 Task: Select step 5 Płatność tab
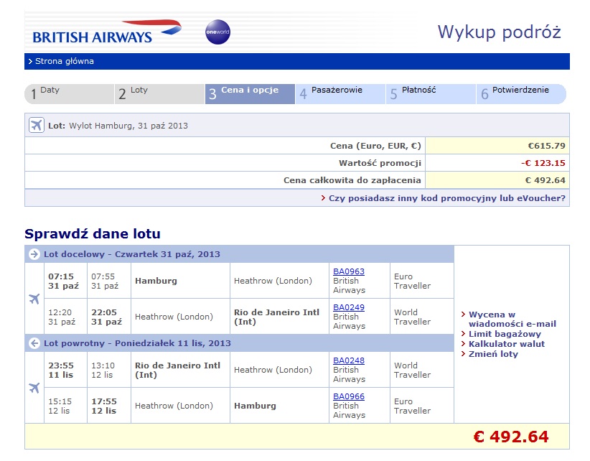[x=431, y=93]
